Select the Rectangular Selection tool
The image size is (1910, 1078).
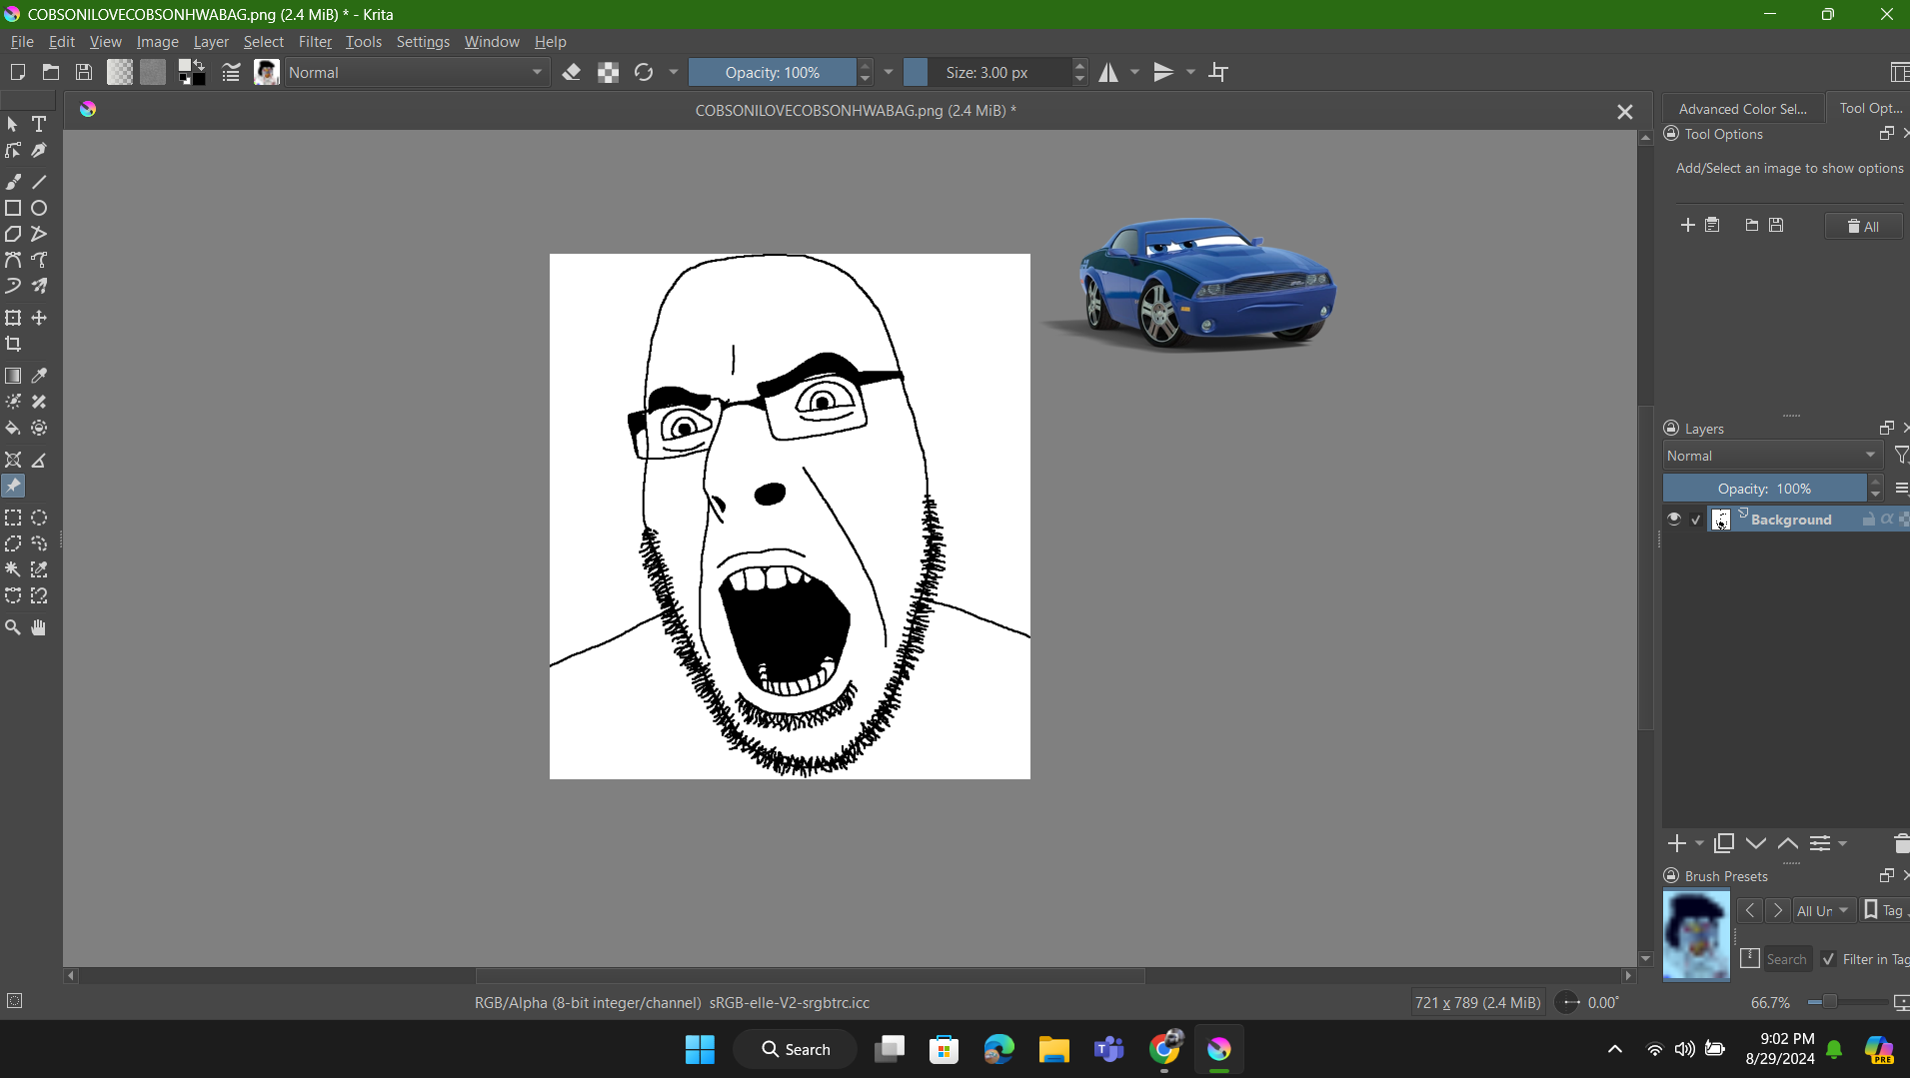[x=13, y=518]
